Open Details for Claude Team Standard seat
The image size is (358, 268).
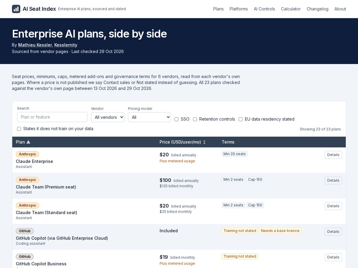click(333, 206)
